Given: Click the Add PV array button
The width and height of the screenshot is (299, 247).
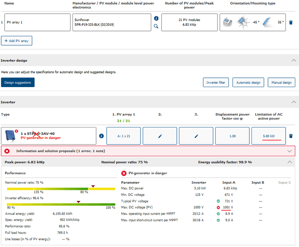Looking at the screenshot, I should click(17, 40).
